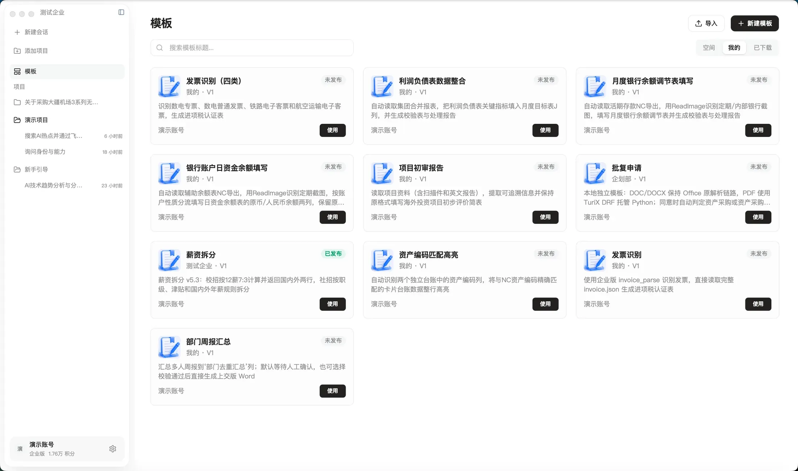Use the 薪资拆分 template
This screenshot has width=798, height=471.
point(333,304)
